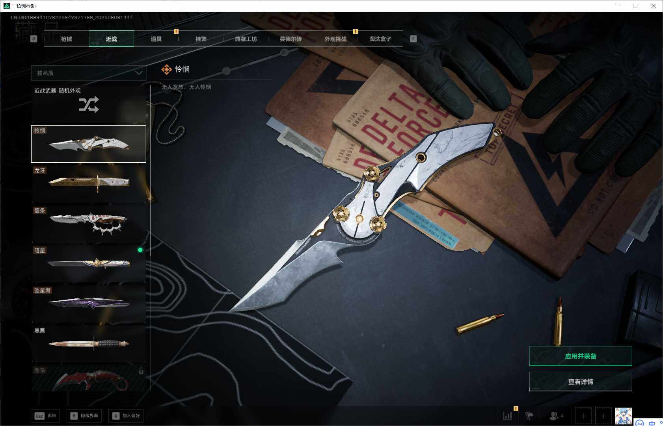Image resolution: width=663 pixels, height=426 pixels.
Task: Switch to the 曼德尔砖 tab
Action: [x=291, y=39]
